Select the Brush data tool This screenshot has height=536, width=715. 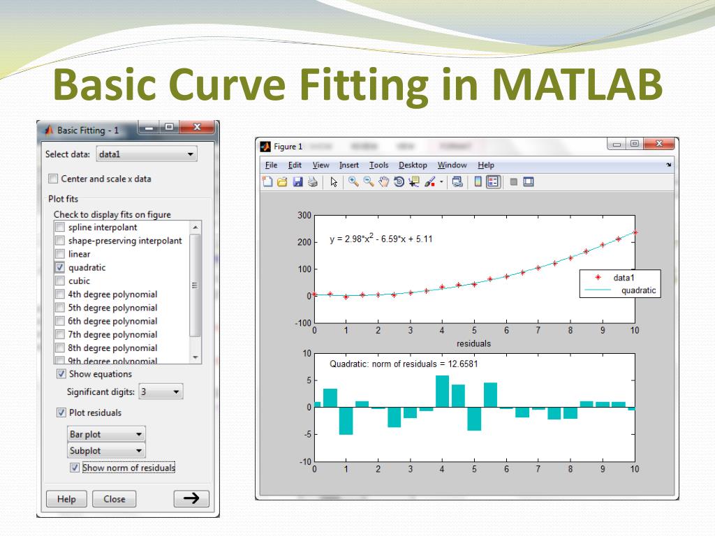point(429,182)
